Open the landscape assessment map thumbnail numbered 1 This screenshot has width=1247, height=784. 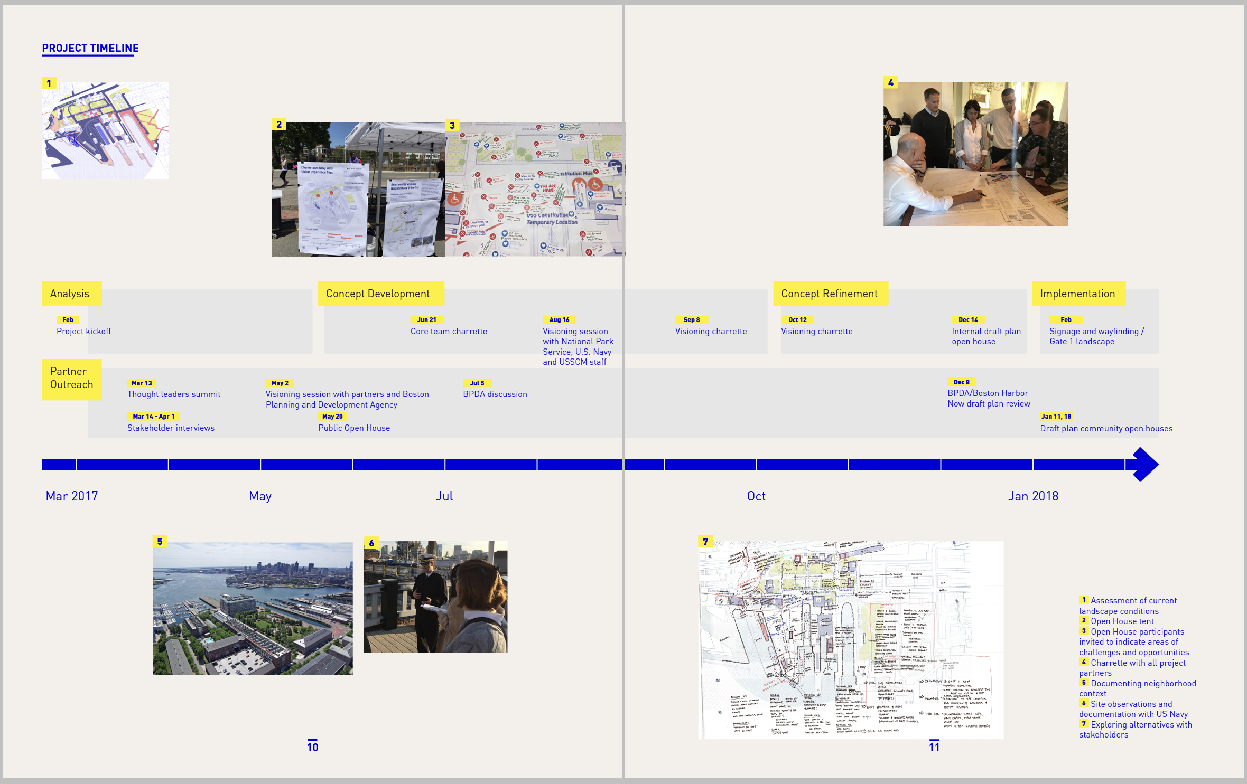coord(105,130)
